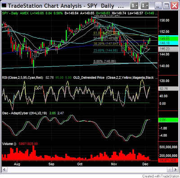Click the Nov label on the date axis

point(114,164)
